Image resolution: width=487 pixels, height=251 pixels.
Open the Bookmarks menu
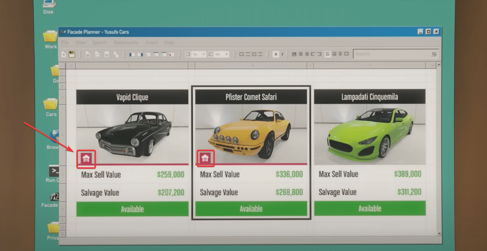coord(126,42)
